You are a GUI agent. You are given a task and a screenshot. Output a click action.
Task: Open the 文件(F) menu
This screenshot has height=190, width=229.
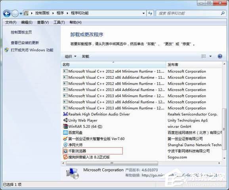pyautogui.click(x=11, y=22)
